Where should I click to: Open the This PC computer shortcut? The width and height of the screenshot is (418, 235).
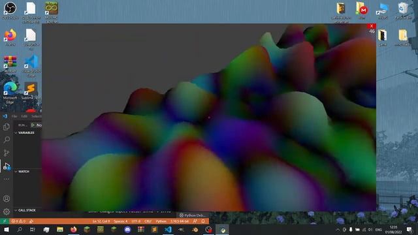click(x=383, y=10)
